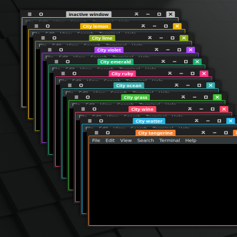Viewport: 237px width, 237px height.
Task: Select the City emerald title label
Action: click(x=116, y=62)
